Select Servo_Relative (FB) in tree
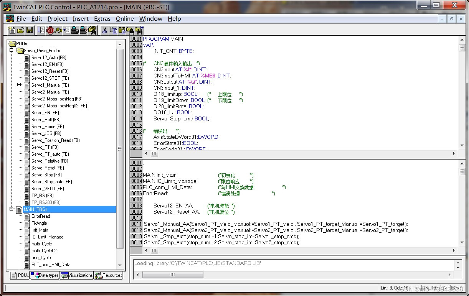The width and height of the screenshot is (469, 296). pos(50,161)
